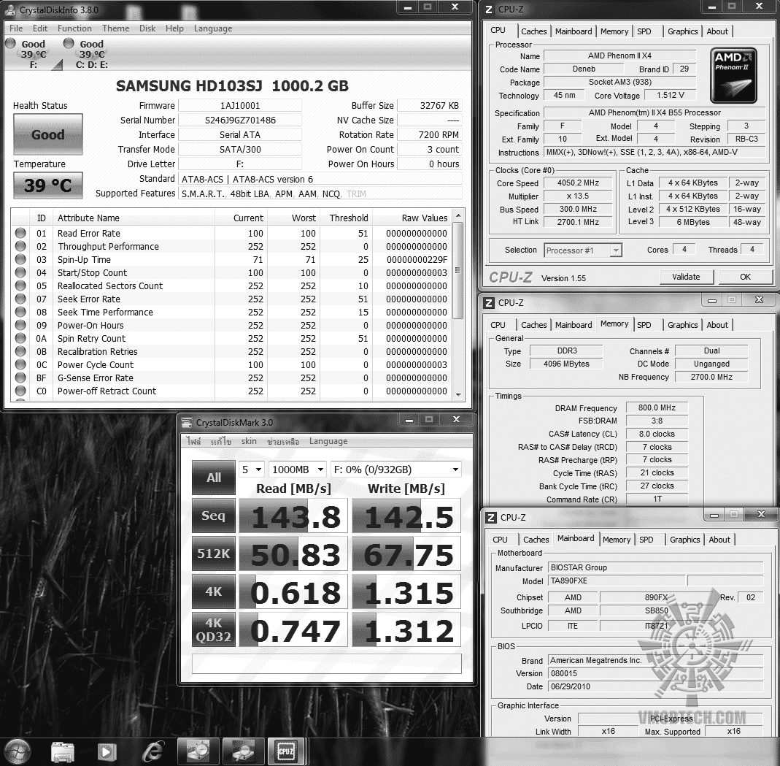Click the Serial Number field S246J9GZ701486
Image resolution: width=780 pixels, height=766 pixels.
(x=240, y=120)
